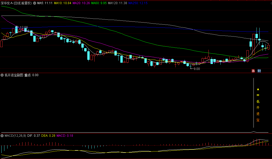Click the 9.00 low price label

(197, 69)
